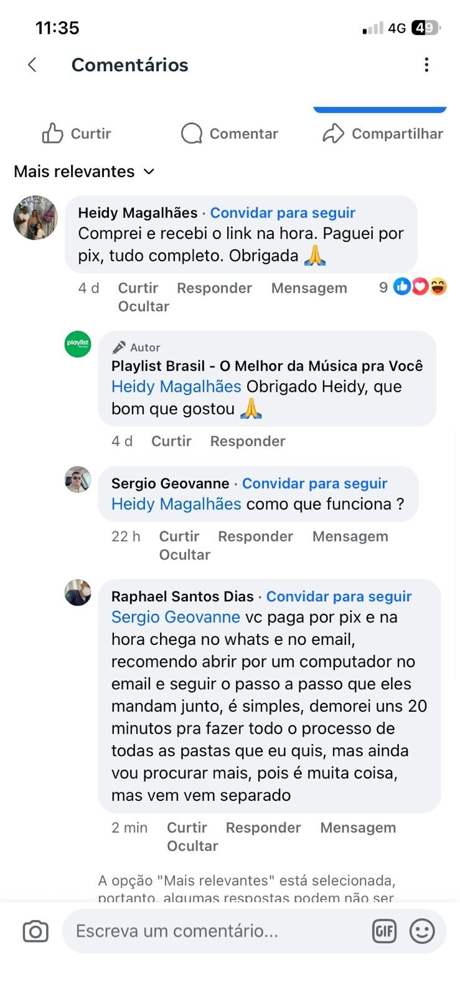Open the three-dot options menu
460x998 pixels.
426,65
